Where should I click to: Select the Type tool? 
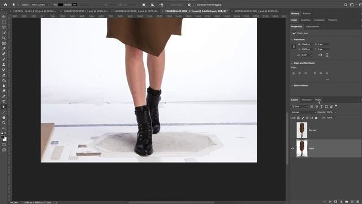(4, 102)
